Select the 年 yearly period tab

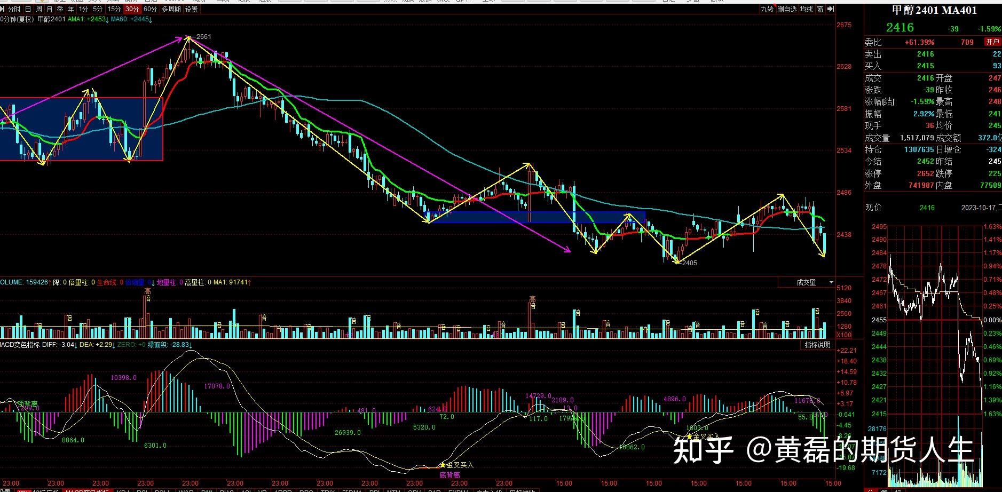[71, 9]
